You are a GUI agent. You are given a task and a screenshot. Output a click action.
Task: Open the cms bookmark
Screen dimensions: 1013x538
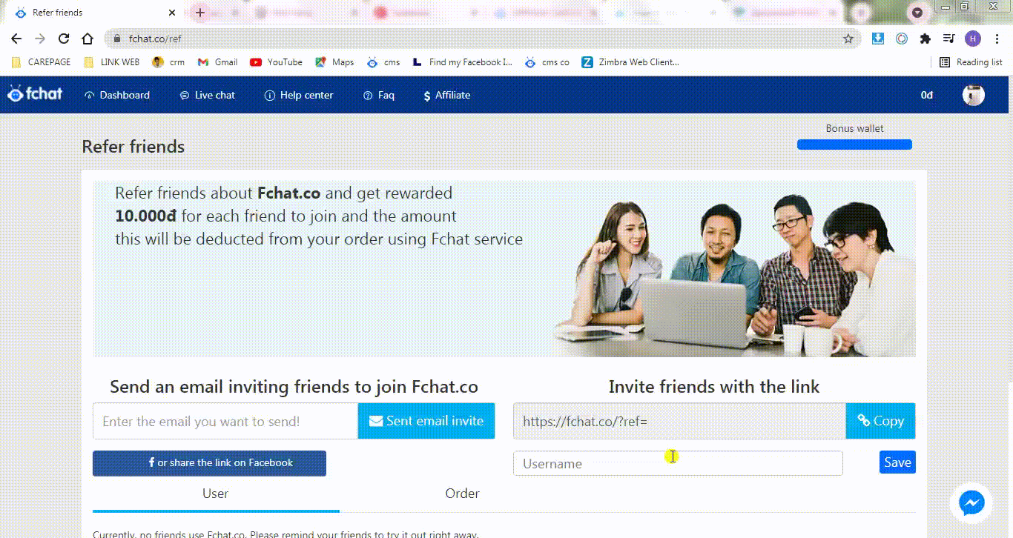tap(383, 62)
